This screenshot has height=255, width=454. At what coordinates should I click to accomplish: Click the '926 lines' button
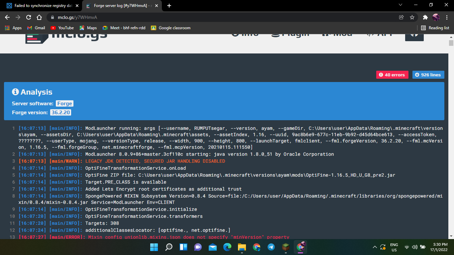coord(428,75)
